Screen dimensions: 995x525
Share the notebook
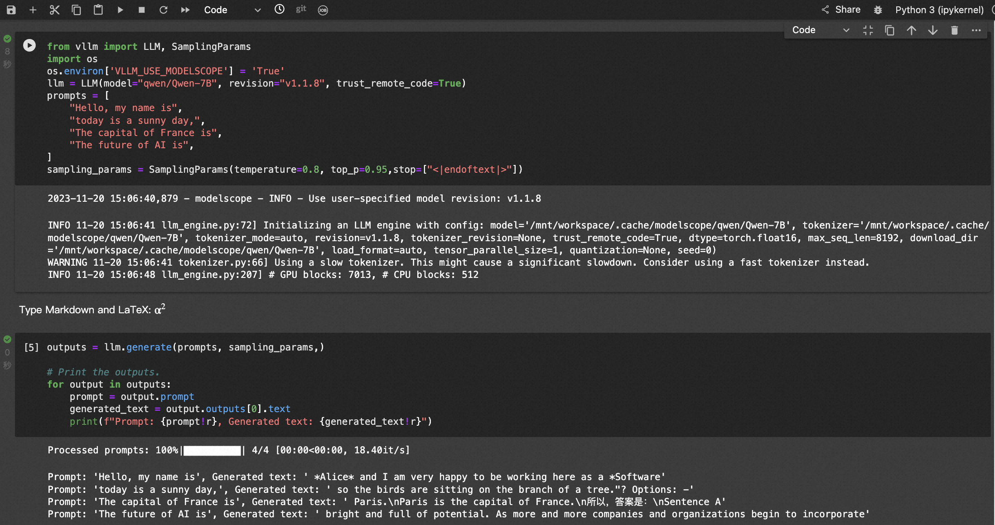coord(841,10)
